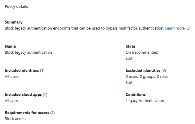Edit the Excluded identities list
The image size is (195, 124).
tap(129, 83)
